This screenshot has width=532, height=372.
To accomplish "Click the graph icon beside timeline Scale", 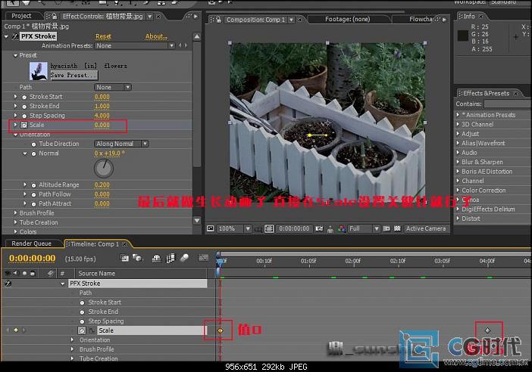I will pyautogui.click(x=92, y=330).
